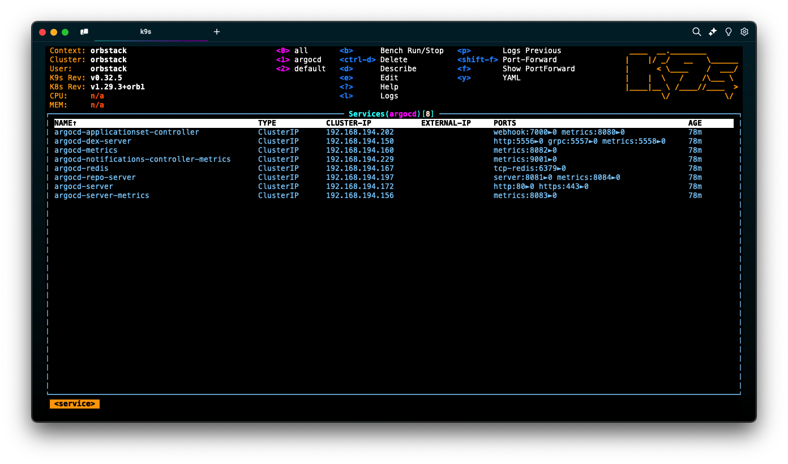This screenshot has width=788, height=464.
Task: Open terminal settings gear icon
Action: (x=744, y=32)
